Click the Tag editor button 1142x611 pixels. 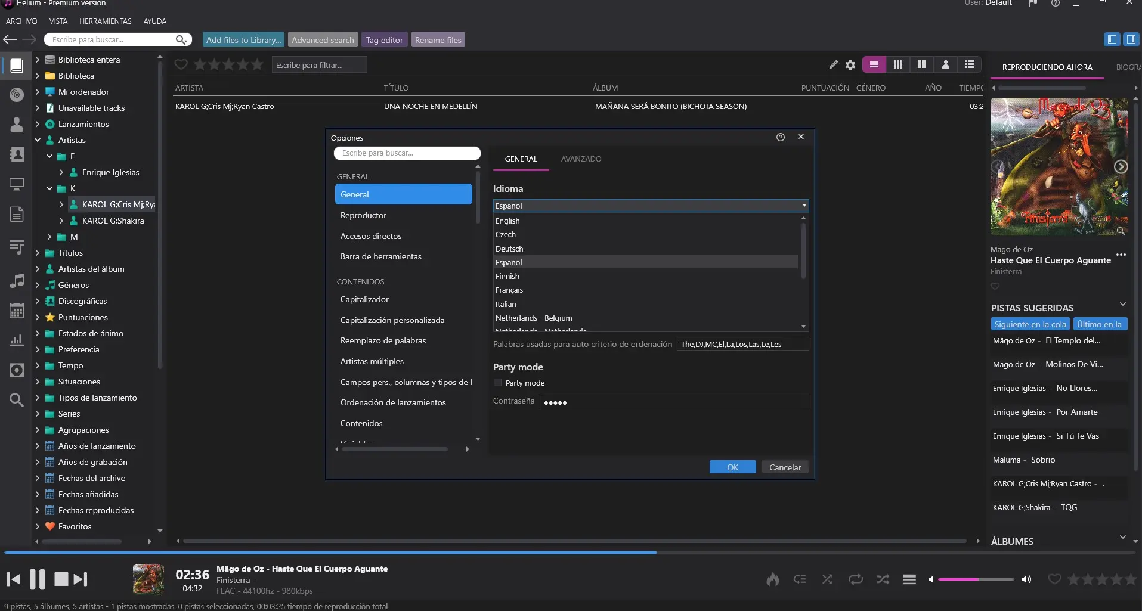click(x=384, y=40)
